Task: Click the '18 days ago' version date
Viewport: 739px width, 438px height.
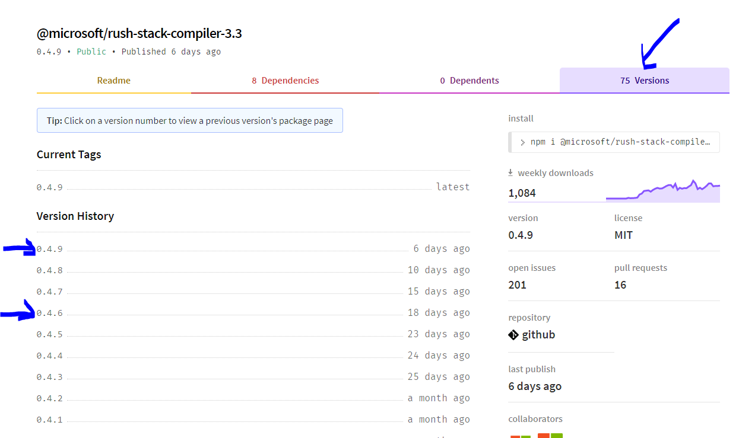Action: coord(439,313)
